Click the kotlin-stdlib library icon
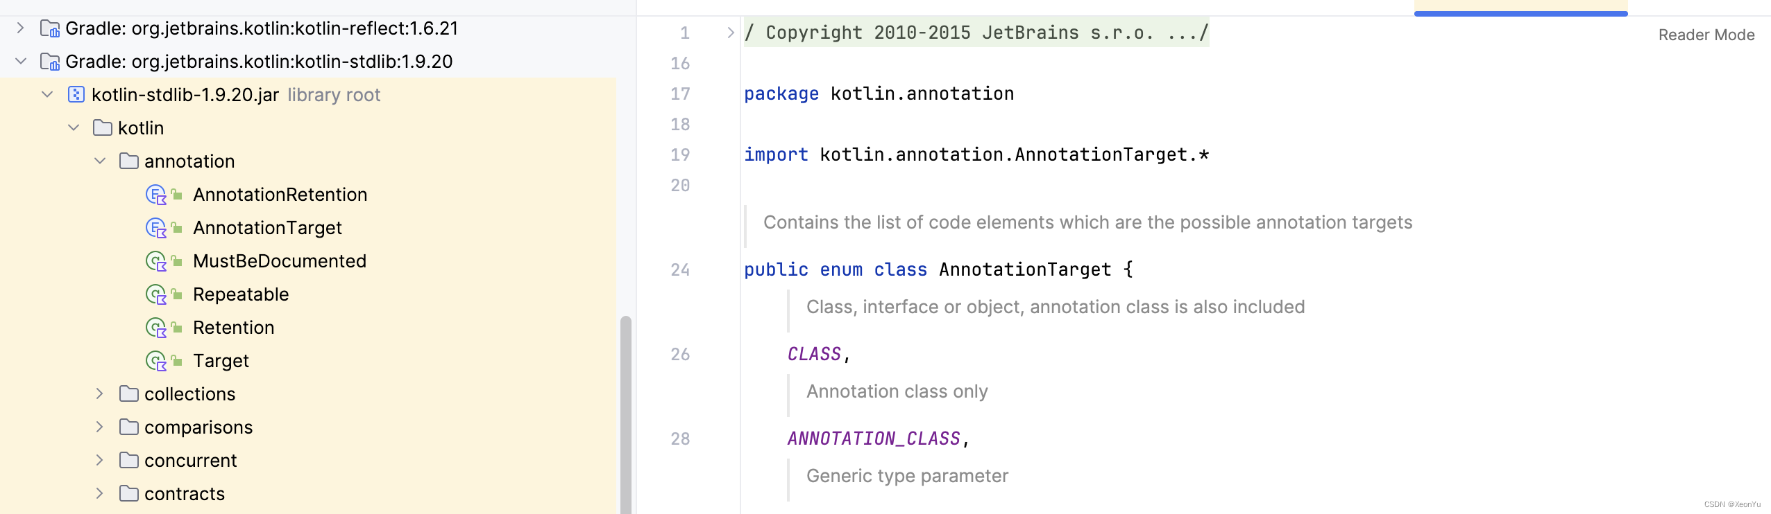1771x514 pixels. click(x=50, y=62)
